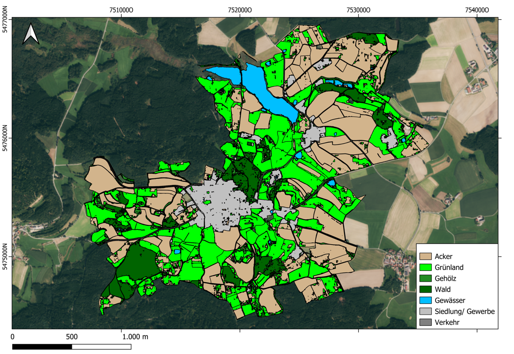Click the black segment of scale bar
514x354 pixels.
pyautogui.click(x=42, y=346)
